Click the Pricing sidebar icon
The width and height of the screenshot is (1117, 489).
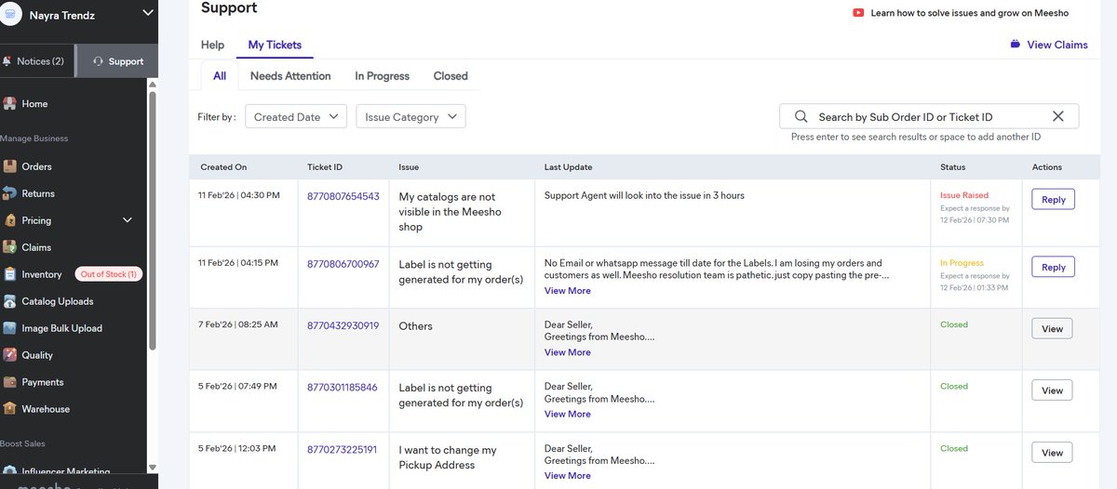click(9, 220)
